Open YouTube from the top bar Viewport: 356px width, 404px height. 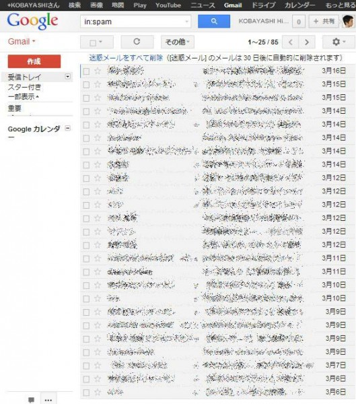[168, 5]
